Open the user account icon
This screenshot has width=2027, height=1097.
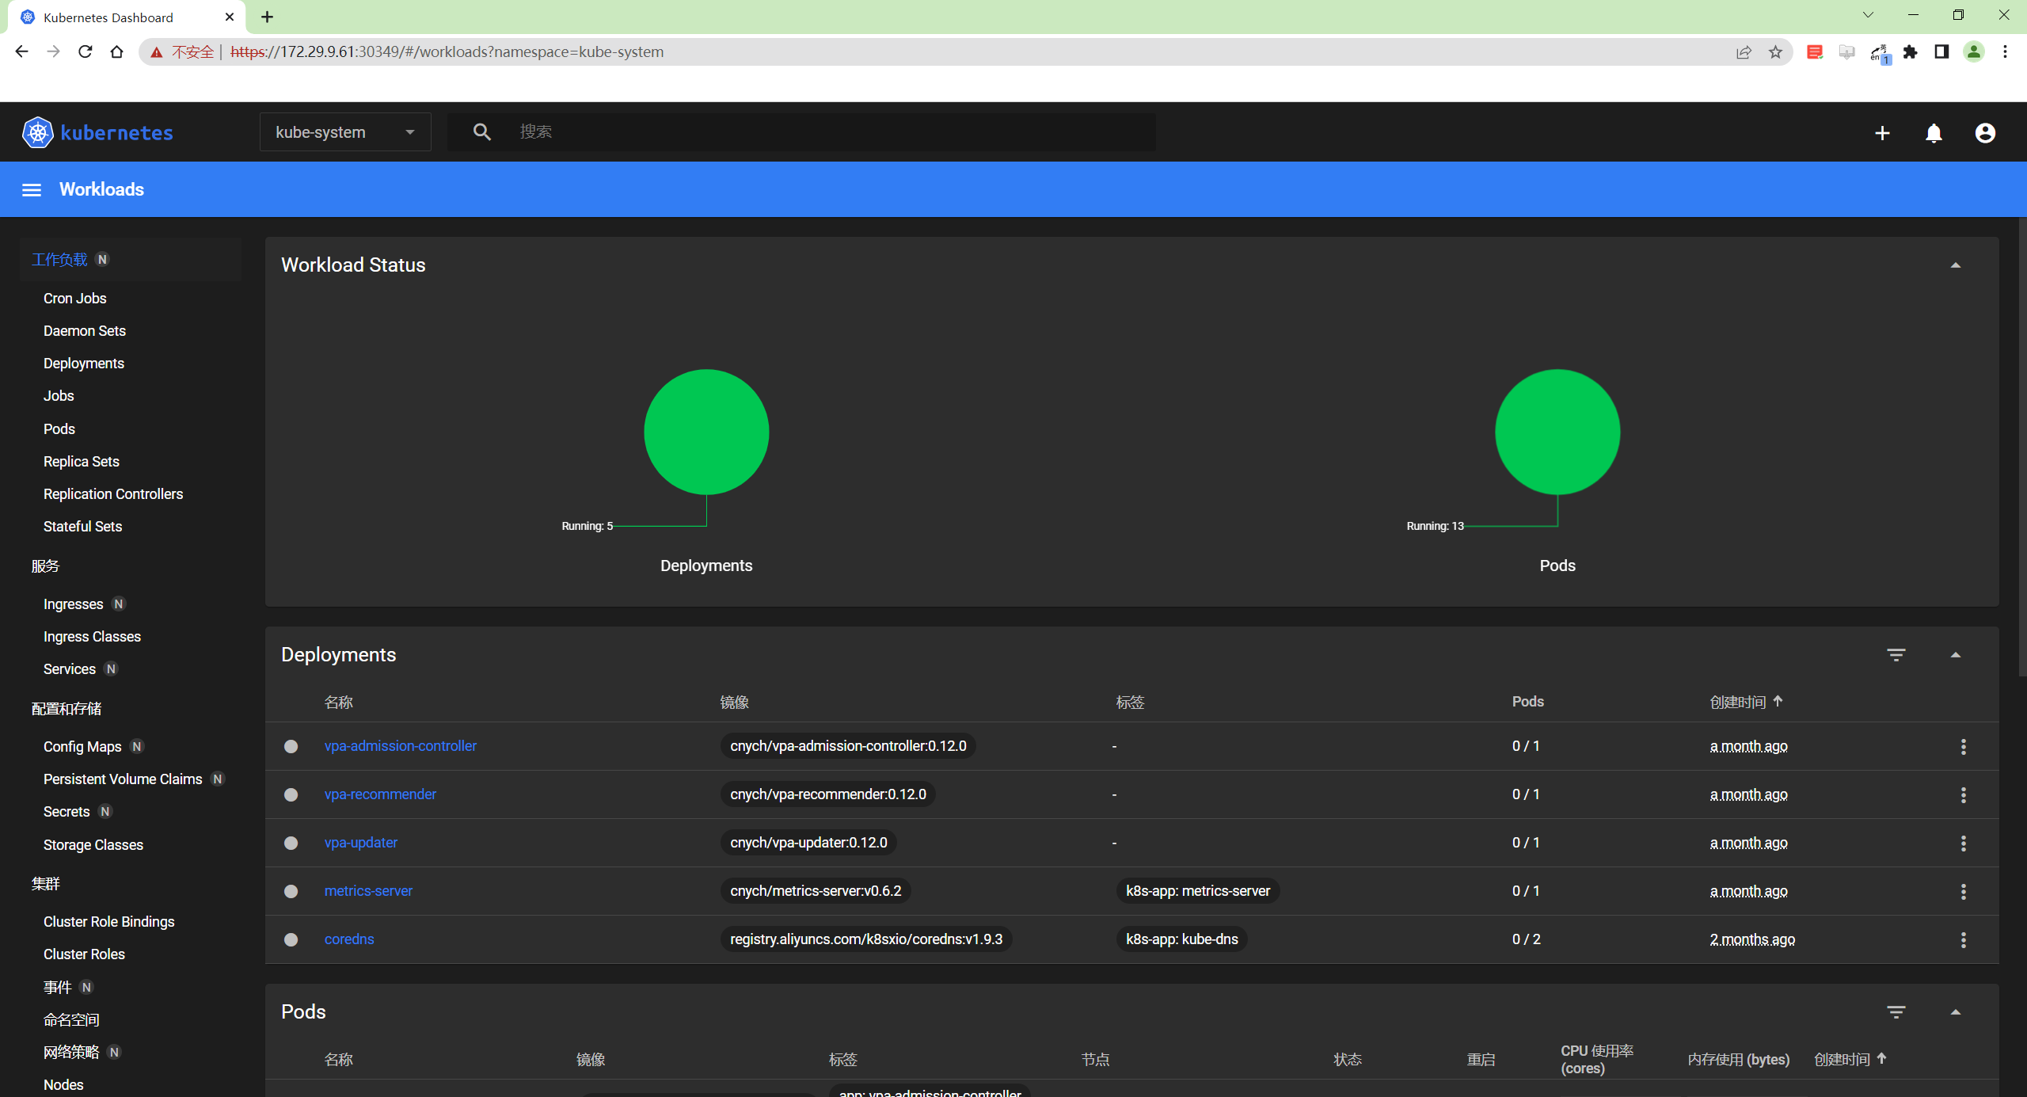point(1985,133)
